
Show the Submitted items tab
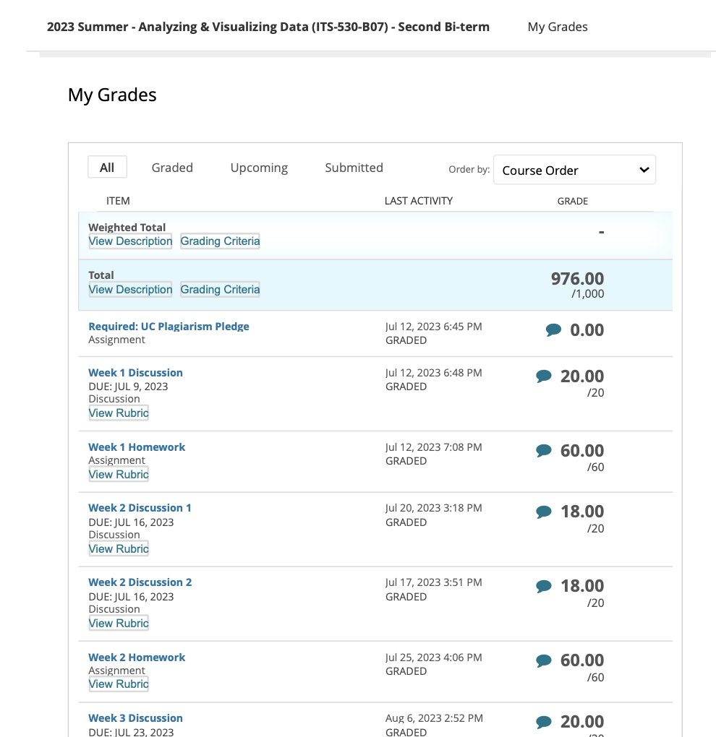[x=354, y=168]
